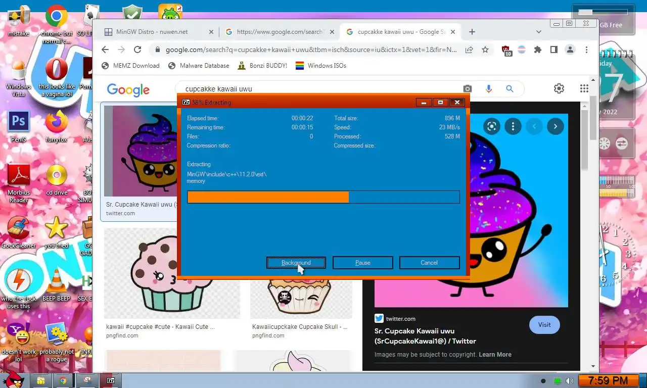
Task: Select the Sr. Cupcake Kawaii uwu thumbnail
Action: [141, 151]
